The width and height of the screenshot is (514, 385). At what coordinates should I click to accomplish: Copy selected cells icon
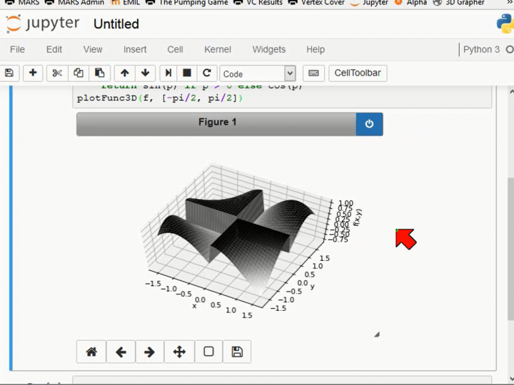tap(79, 73)
